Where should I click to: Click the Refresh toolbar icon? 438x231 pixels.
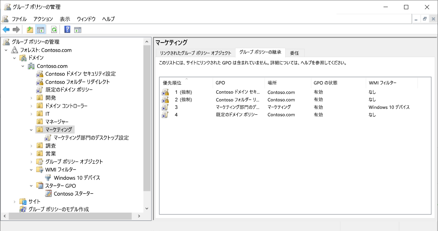click(x=54, y=30)
